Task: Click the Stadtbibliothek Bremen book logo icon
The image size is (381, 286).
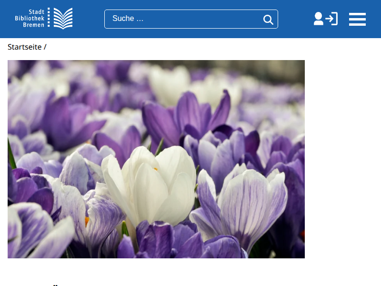Action: 63,19
